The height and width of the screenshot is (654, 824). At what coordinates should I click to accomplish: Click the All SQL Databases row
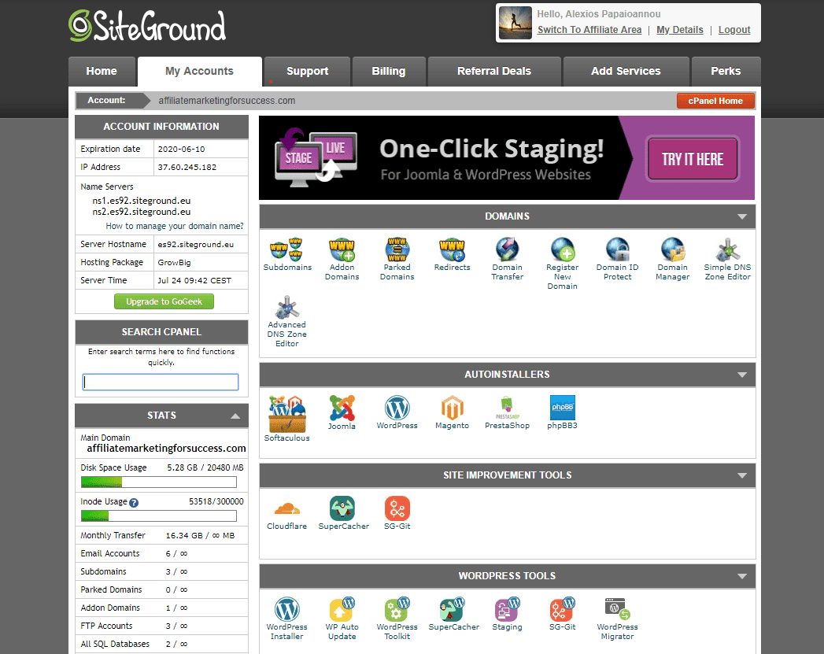(161, 644)
